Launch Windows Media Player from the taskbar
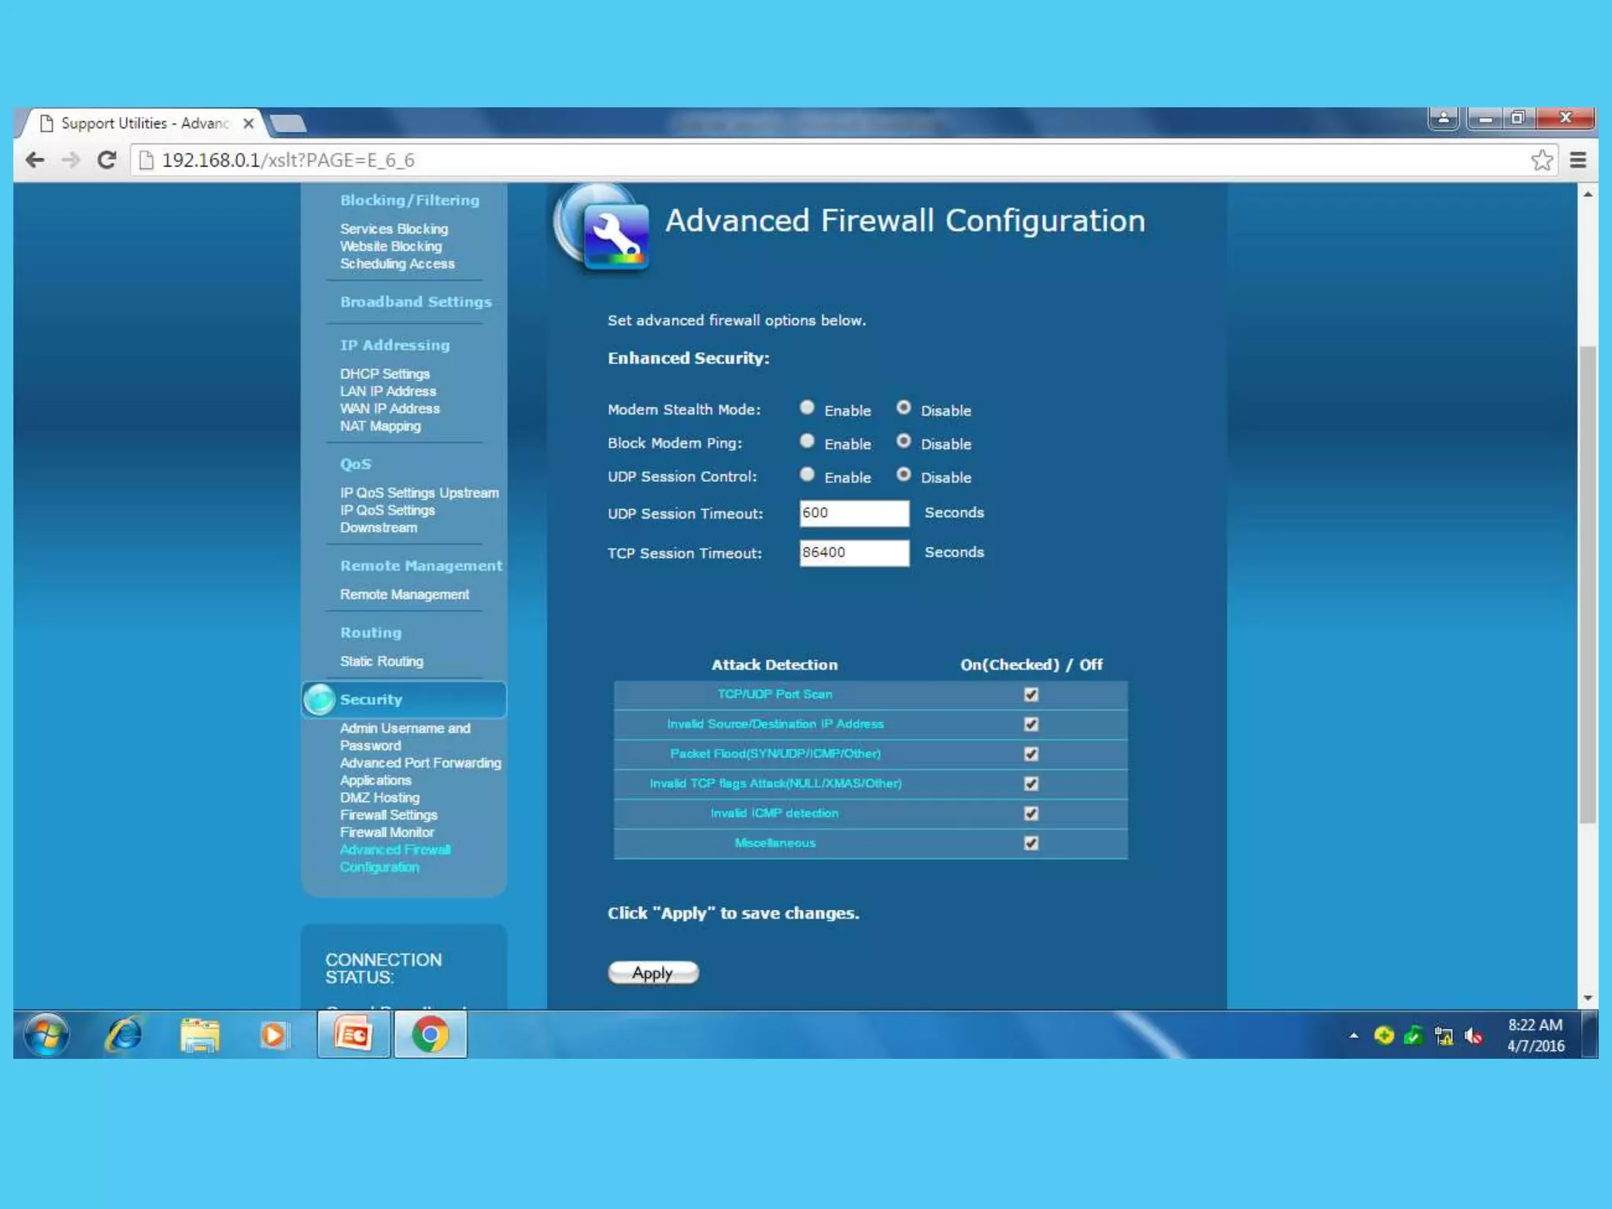The width and height of the screenshot is (1612, 1209). [x=275, y=1035]
